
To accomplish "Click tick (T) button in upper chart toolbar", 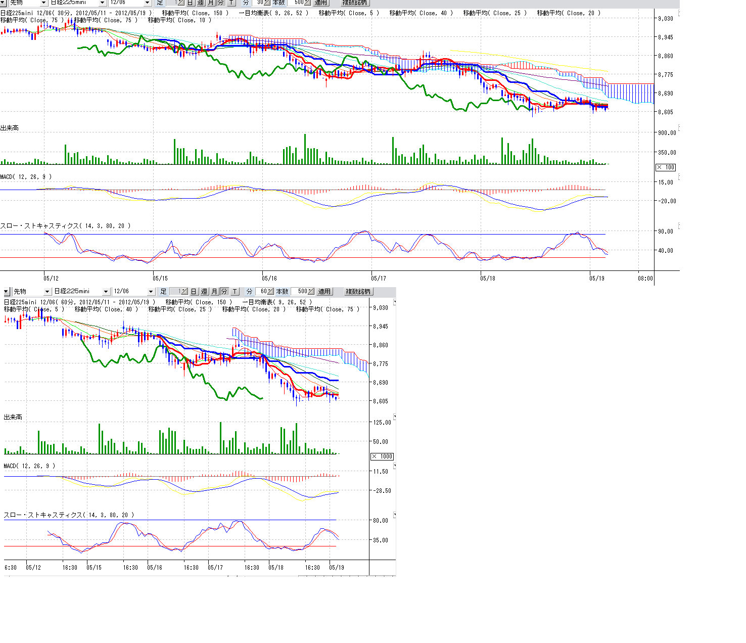I will click(231, 3).
